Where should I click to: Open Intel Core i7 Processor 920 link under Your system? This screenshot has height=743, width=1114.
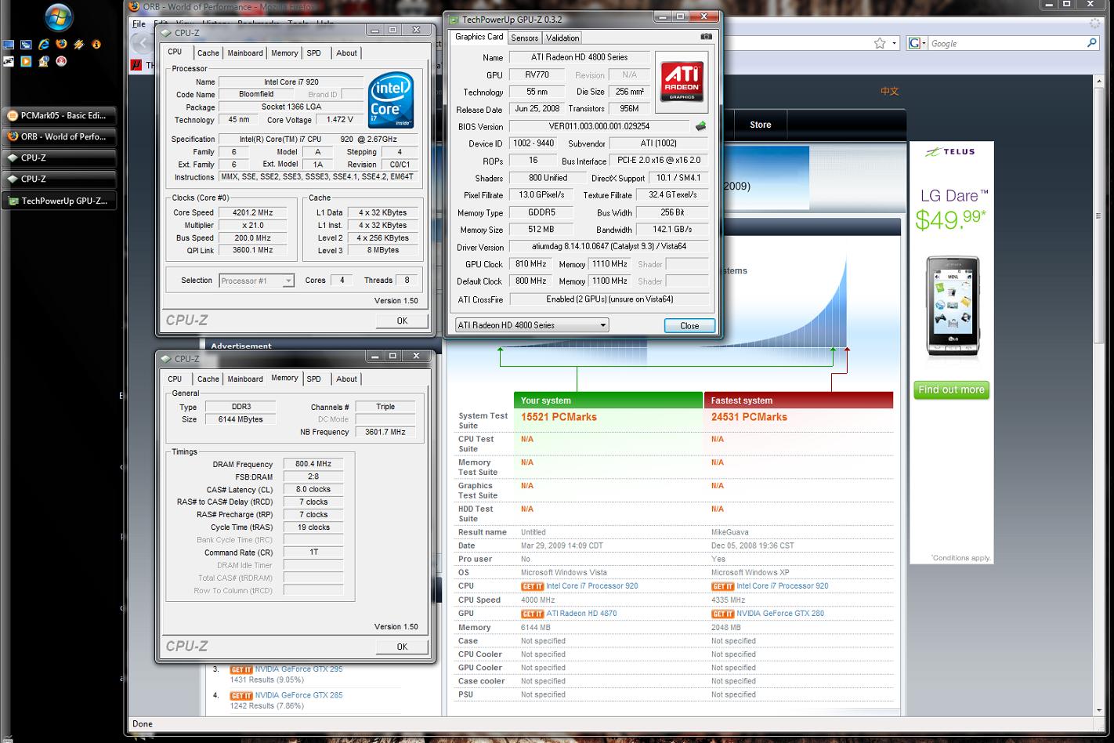(x=591, y=586)
